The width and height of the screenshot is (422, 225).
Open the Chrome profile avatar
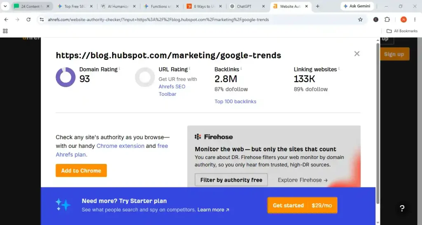pos(403,19)
